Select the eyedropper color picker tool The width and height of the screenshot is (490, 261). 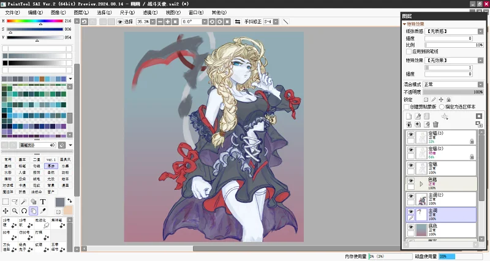pos(43,211)
